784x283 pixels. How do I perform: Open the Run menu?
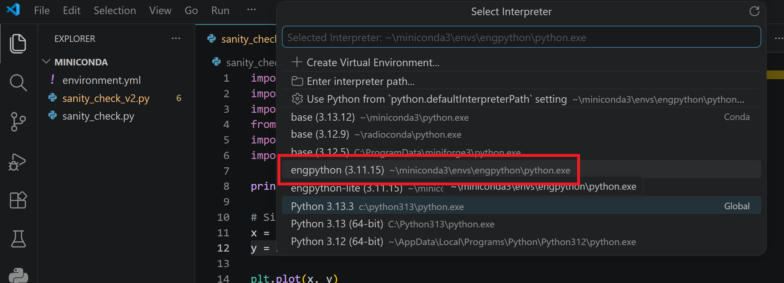[x=220, y=10]
